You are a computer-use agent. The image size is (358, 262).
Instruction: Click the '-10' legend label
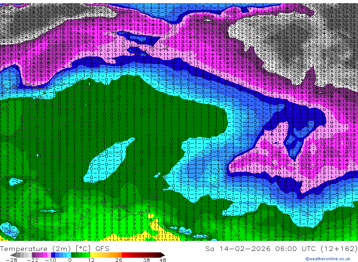click(50, 260)
